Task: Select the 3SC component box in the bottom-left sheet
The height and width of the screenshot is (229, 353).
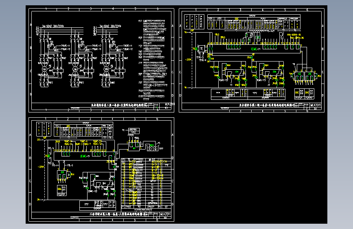Action: (x=62, y=174)
